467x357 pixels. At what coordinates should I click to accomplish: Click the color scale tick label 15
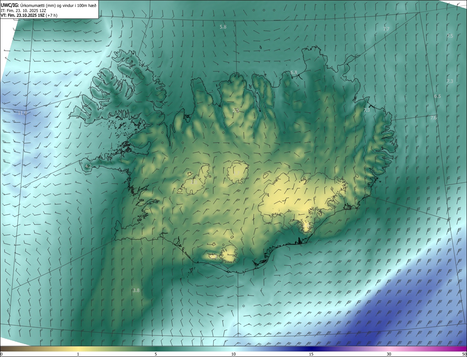click(x=311, y=354)
